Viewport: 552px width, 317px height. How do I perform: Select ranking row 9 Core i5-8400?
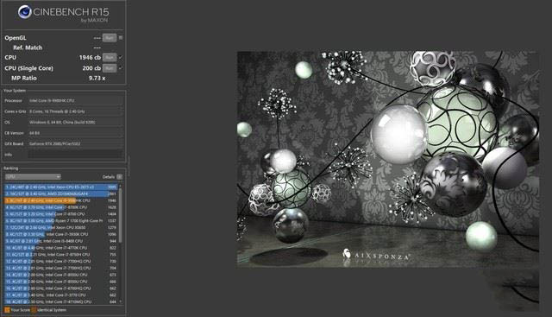pos(61,241)
